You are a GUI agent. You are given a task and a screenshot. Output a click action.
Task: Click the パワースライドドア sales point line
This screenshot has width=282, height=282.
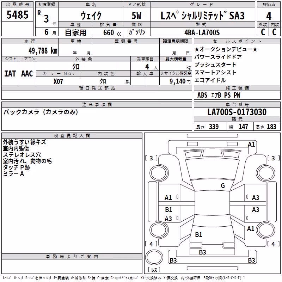tap(218, 57)
